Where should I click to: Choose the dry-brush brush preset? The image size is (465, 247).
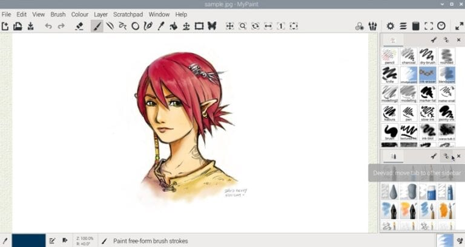click(x=427, y=56)
